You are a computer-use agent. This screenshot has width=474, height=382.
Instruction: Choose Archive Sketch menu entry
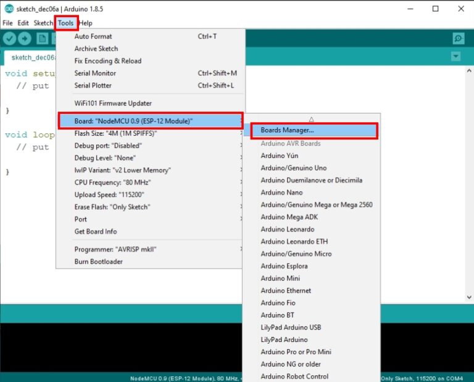coord(150,49)
